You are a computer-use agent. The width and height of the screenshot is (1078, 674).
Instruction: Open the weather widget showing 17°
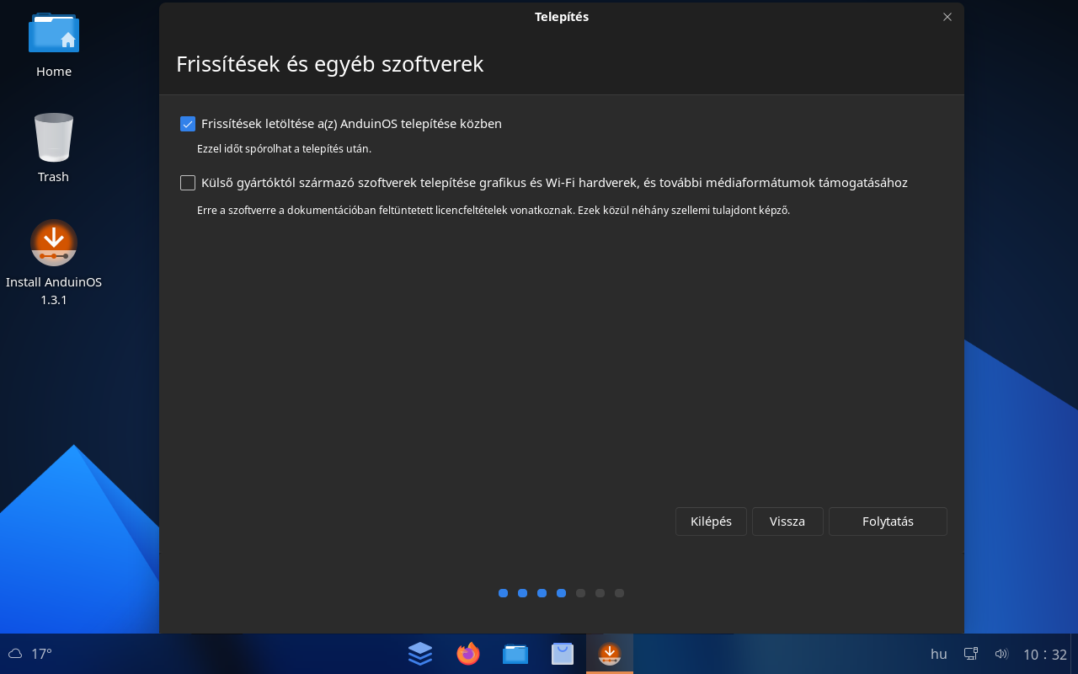(x=30, y=654)
